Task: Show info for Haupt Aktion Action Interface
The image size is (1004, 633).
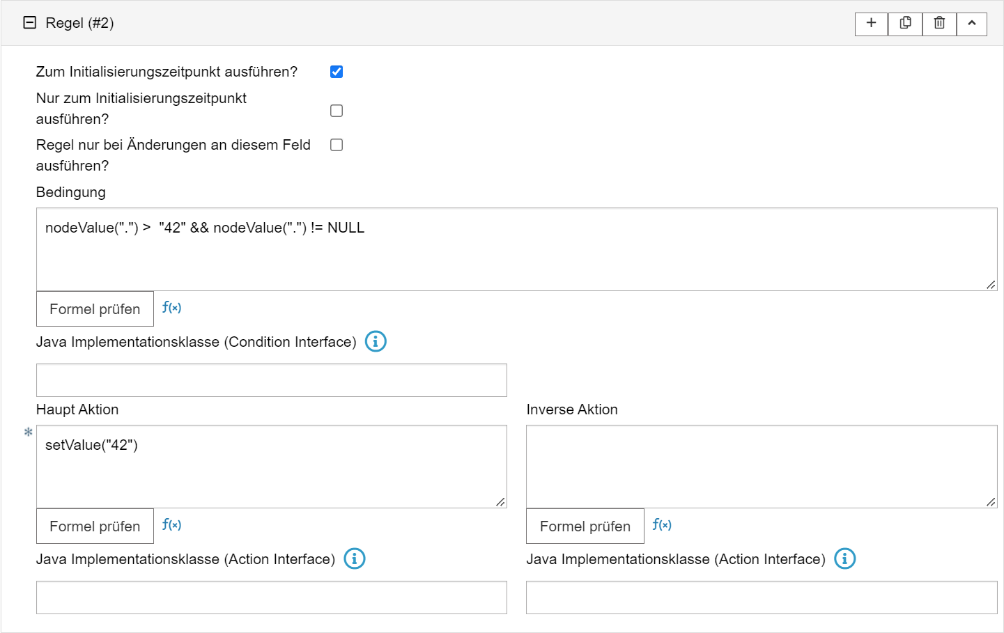Action: click(355, 558)
